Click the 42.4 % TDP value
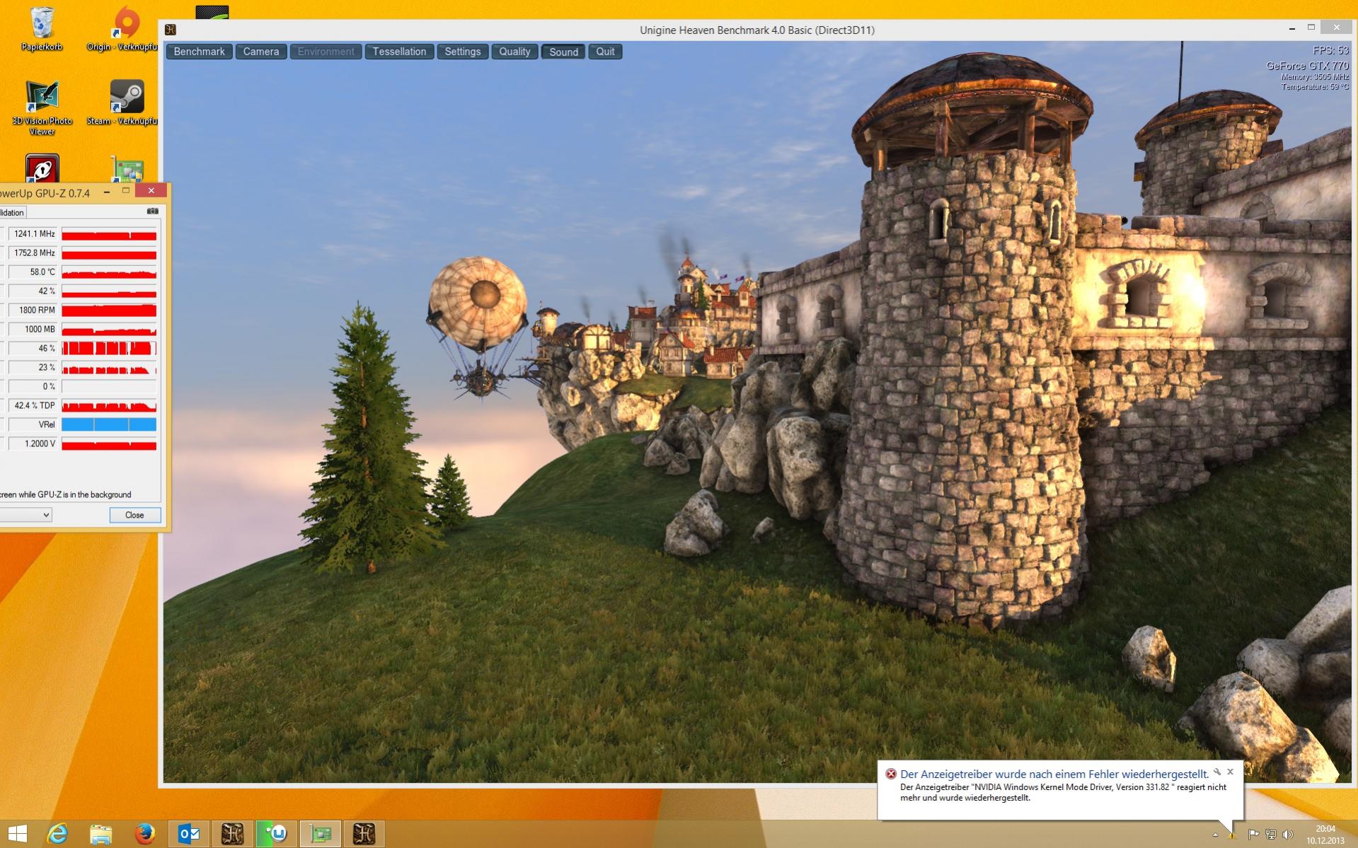This screenshot has width=1358, height=848. coord(33,405)
